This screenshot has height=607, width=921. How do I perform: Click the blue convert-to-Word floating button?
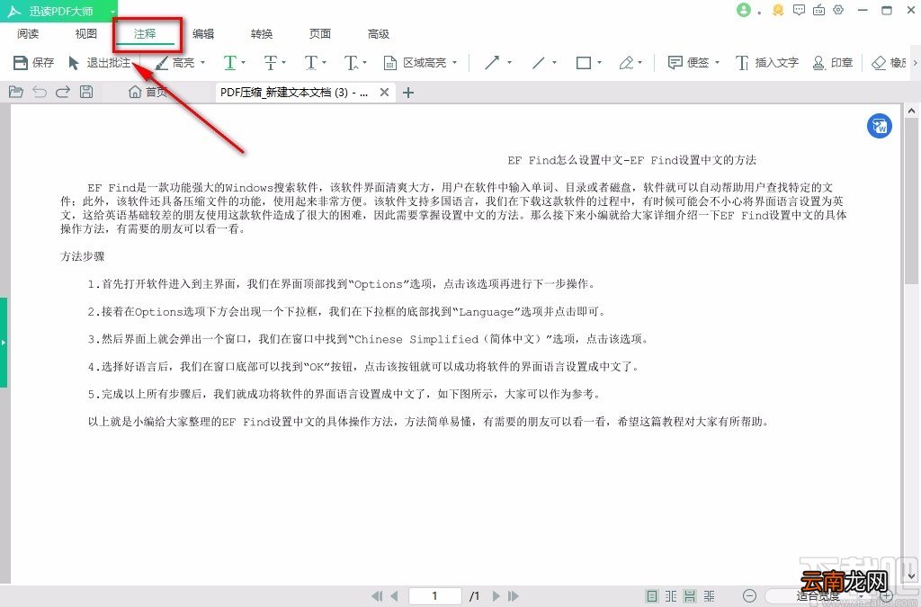pos(880,126)
